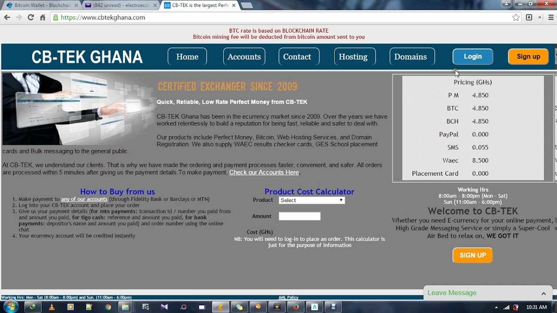Click the BCH price 4.850 value
Viewport: 557px width, 313px height.
click(x=480, y=121)
